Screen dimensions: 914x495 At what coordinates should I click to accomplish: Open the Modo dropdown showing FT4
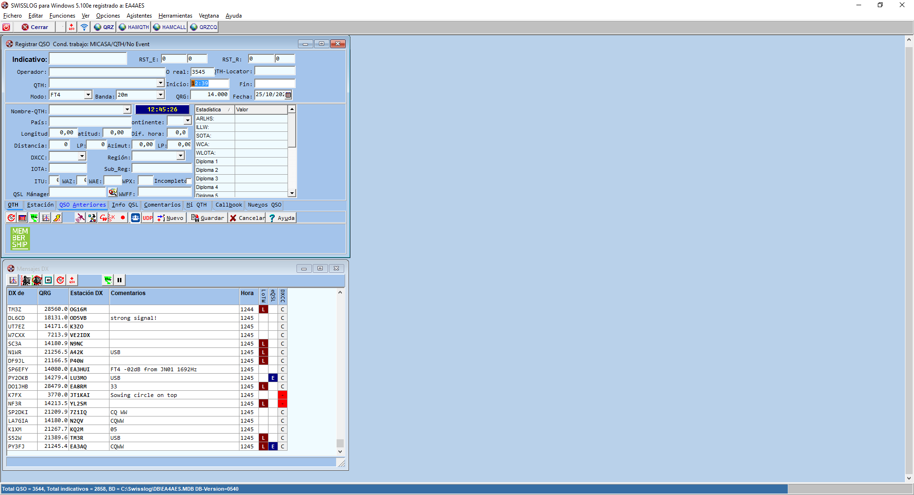[88, 95]
